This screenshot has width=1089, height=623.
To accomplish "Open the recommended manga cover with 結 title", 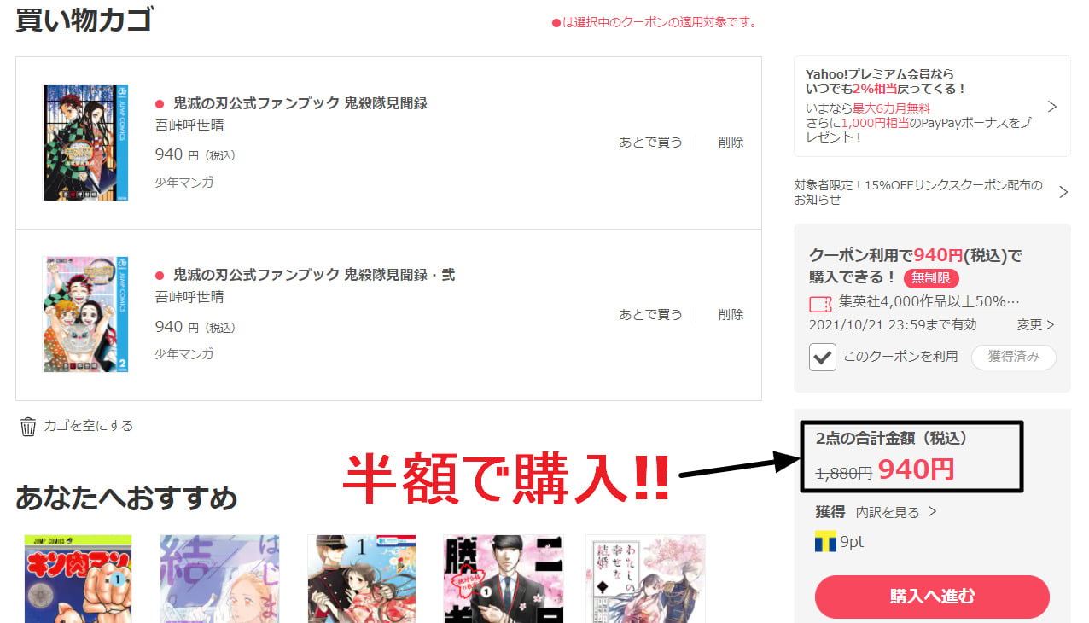I will [219, 579].
